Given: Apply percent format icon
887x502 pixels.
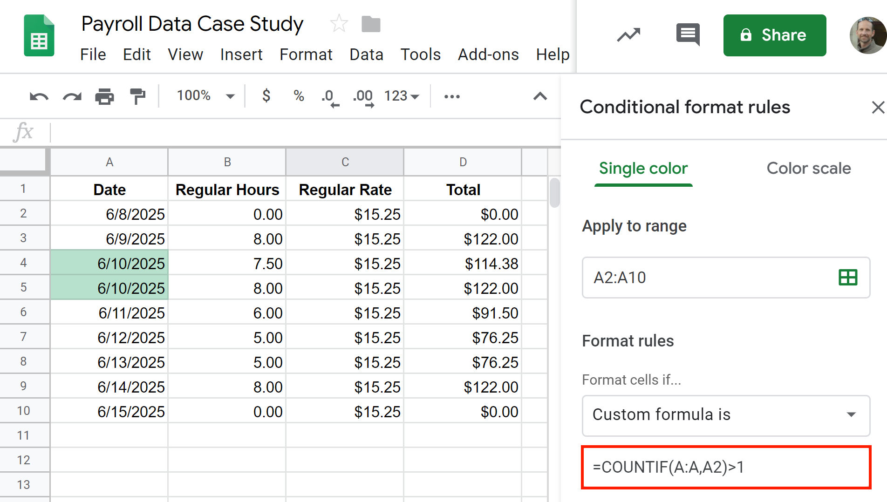Looking at the screenshot, I should point(299,96).
